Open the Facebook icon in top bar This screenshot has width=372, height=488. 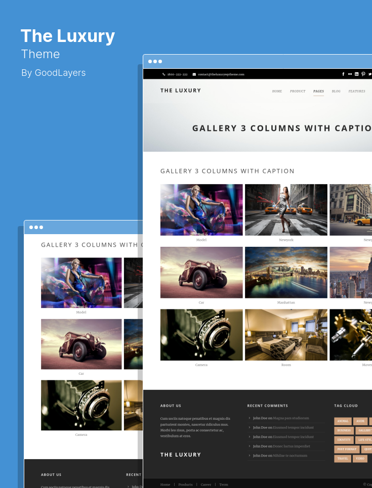pyautogui.click(x=343, y=74)
